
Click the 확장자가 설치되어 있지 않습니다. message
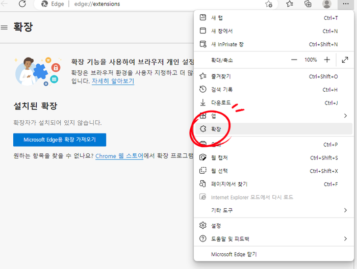click(x=57, y=123)
